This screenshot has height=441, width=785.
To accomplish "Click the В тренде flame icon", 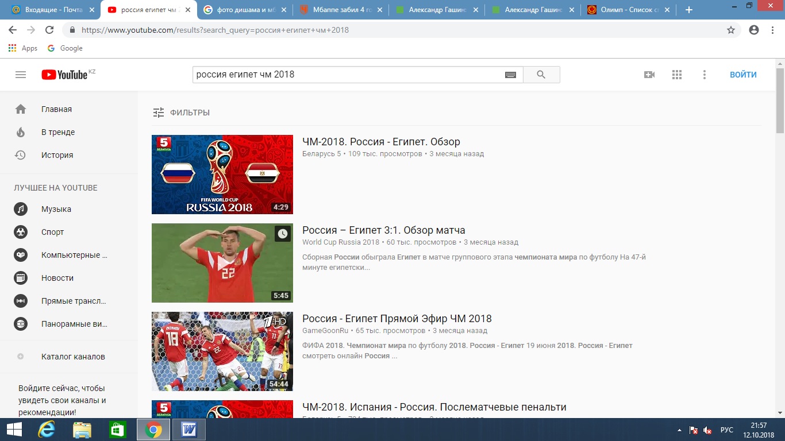I will pyautogui.click(x=21, y=132).
